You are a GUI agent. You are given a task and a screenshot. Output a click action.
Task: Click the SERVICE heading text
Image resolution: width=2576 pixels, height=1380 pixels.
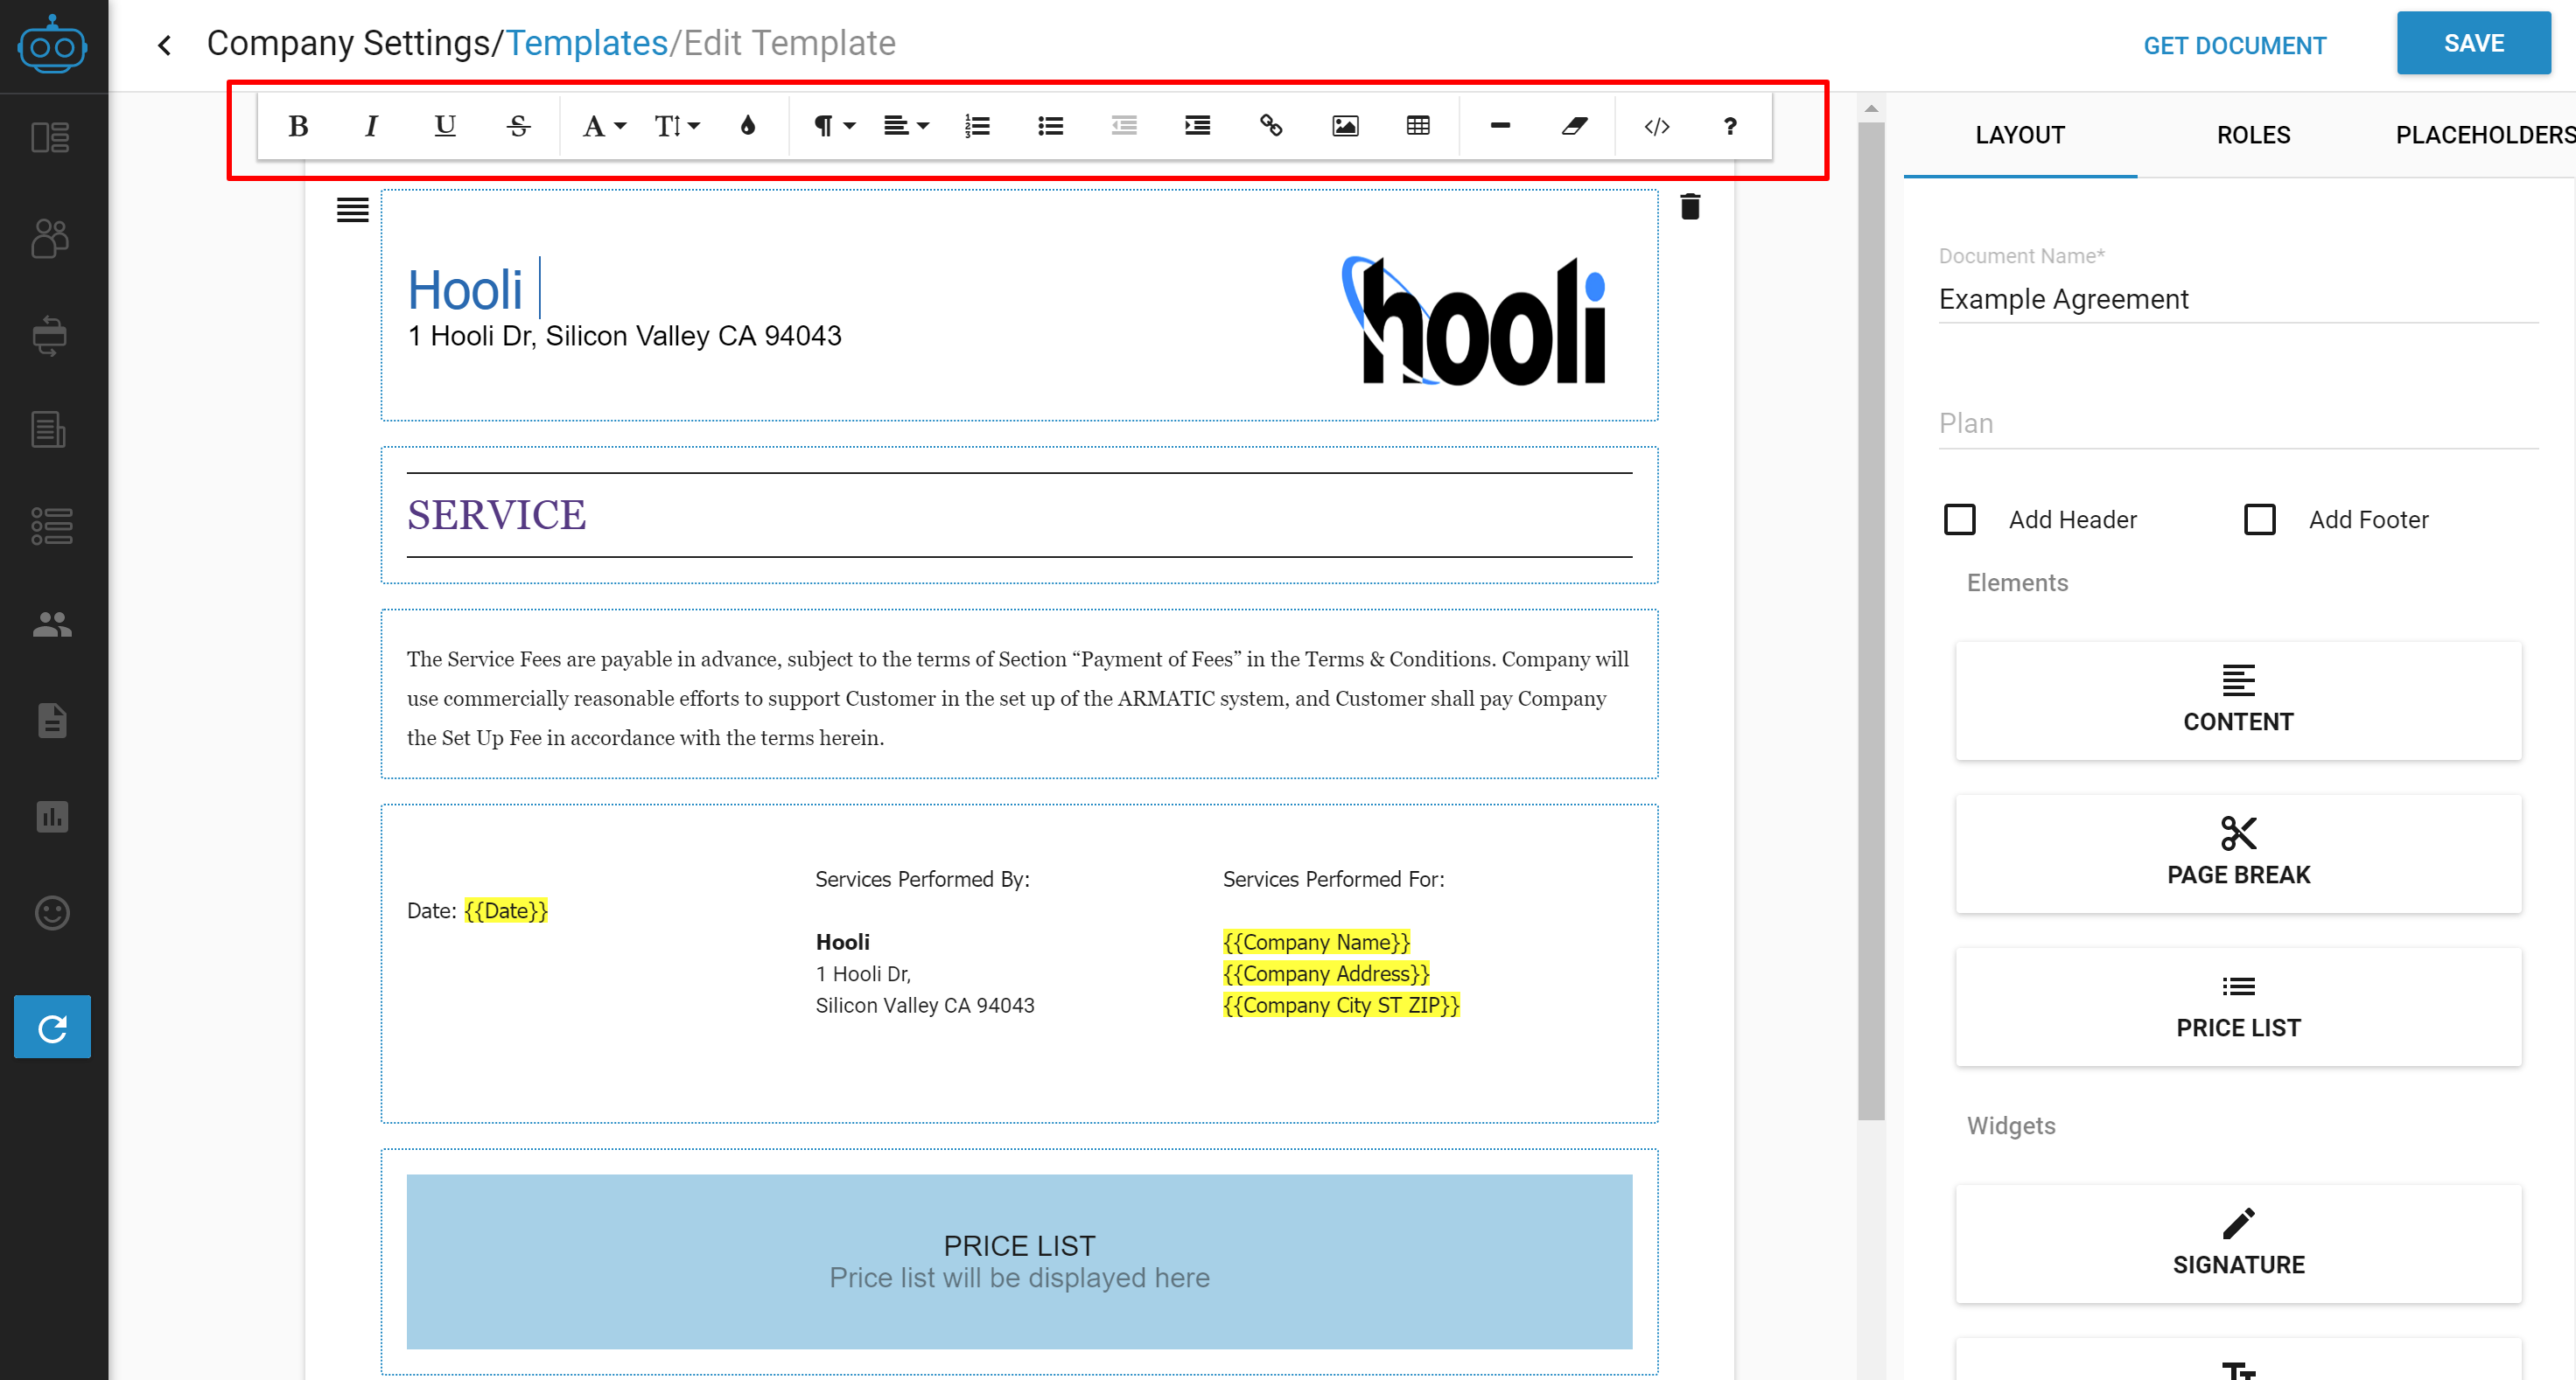pos(496,514)
